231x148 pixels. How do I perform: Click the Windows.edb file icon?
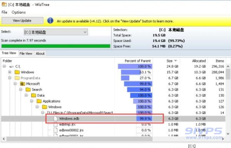tap(55, 119)
